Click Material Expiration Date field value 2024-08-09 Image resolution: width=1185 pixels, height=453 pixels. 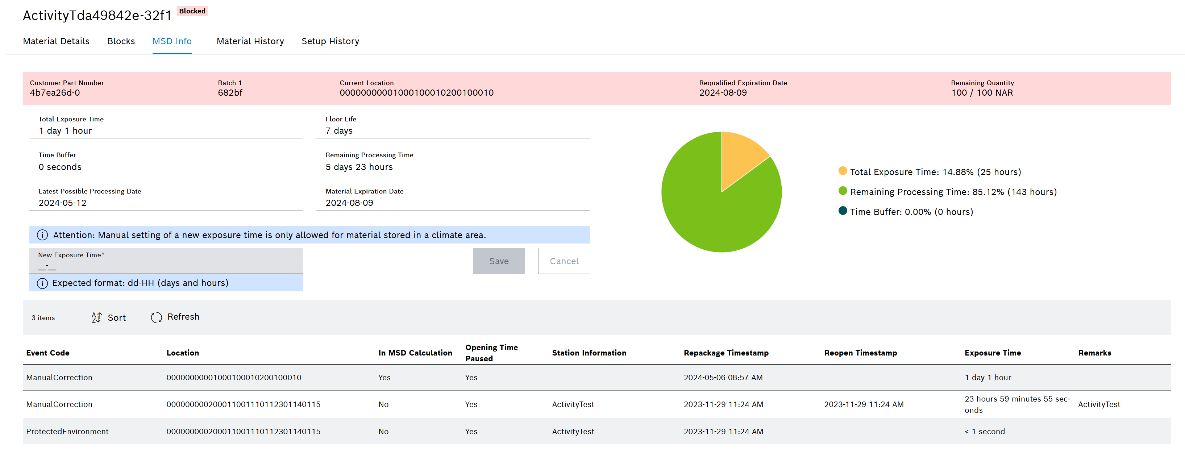click(349, 203)
